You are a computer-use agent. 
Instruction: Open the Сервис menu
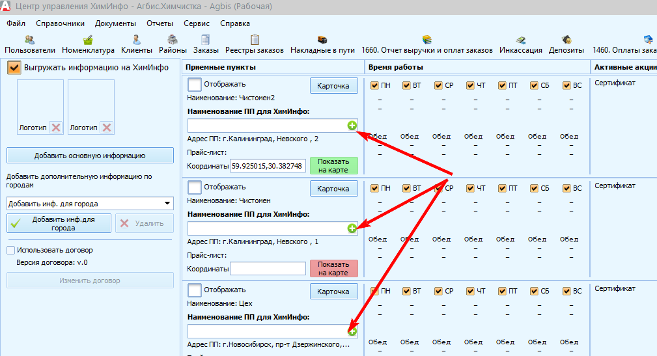point(197,23)
